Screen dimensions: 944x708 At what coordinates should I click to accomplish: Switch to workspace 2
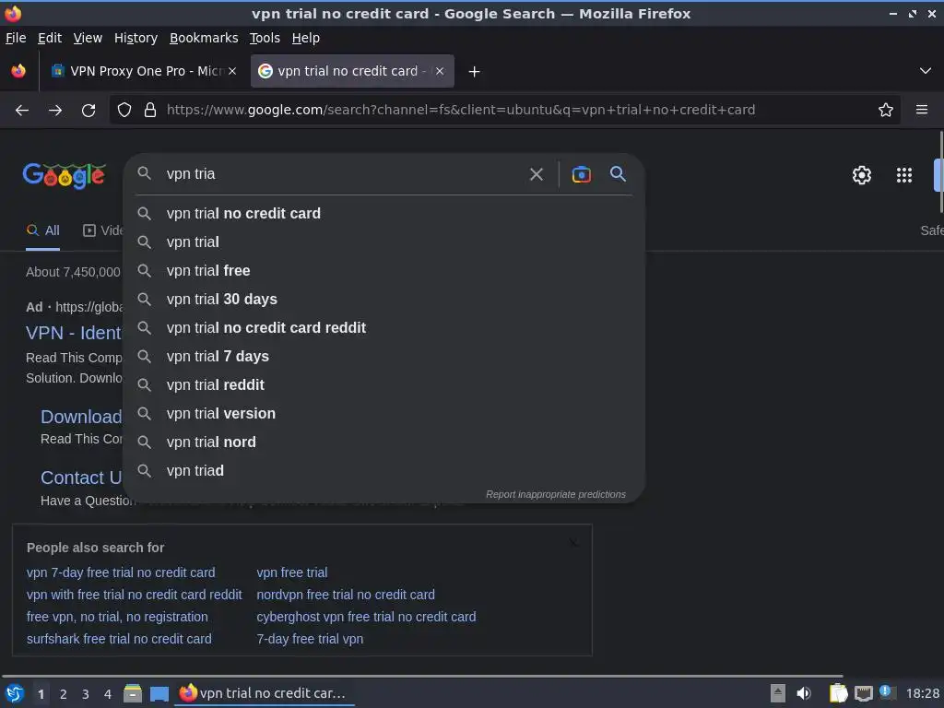(64, 694)
